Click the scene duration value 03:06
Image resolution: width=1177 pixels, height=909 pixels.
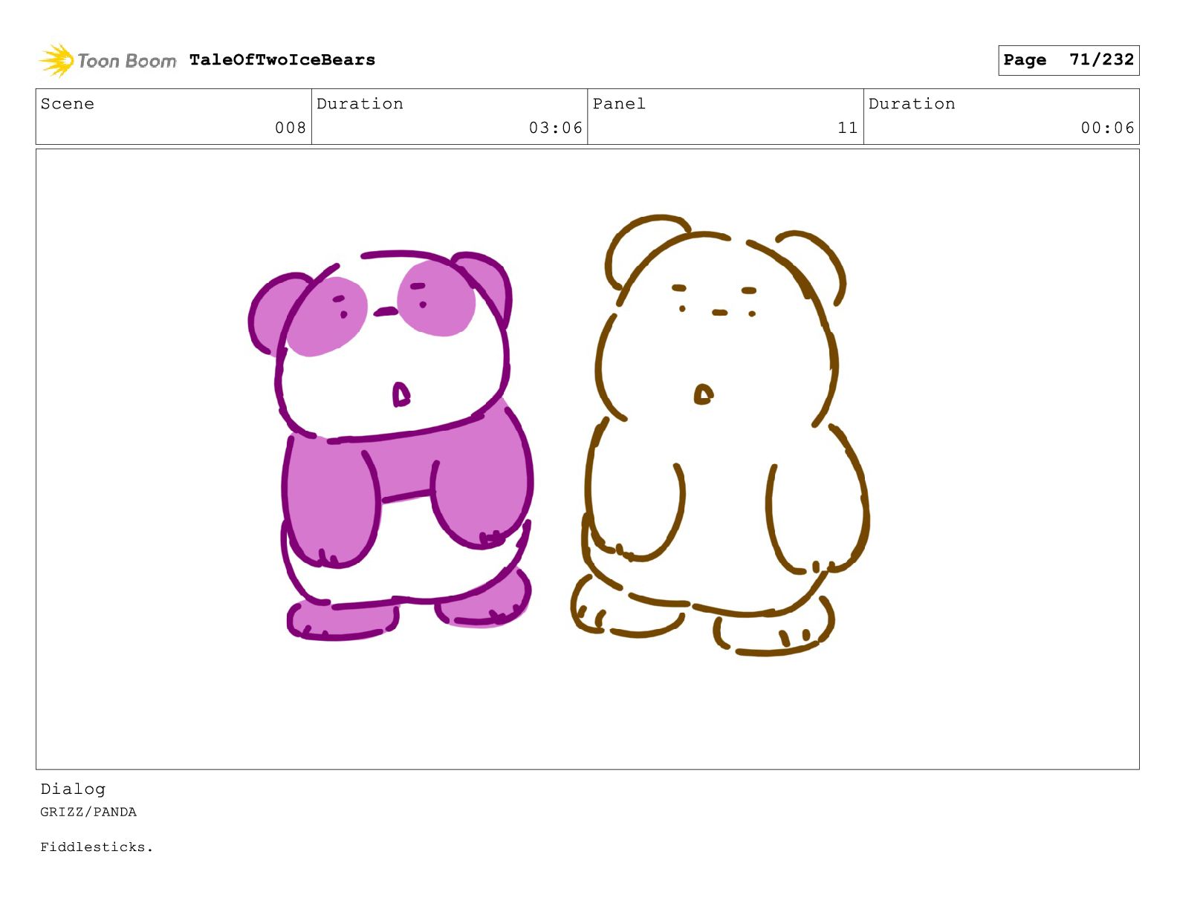pos(556,128)
